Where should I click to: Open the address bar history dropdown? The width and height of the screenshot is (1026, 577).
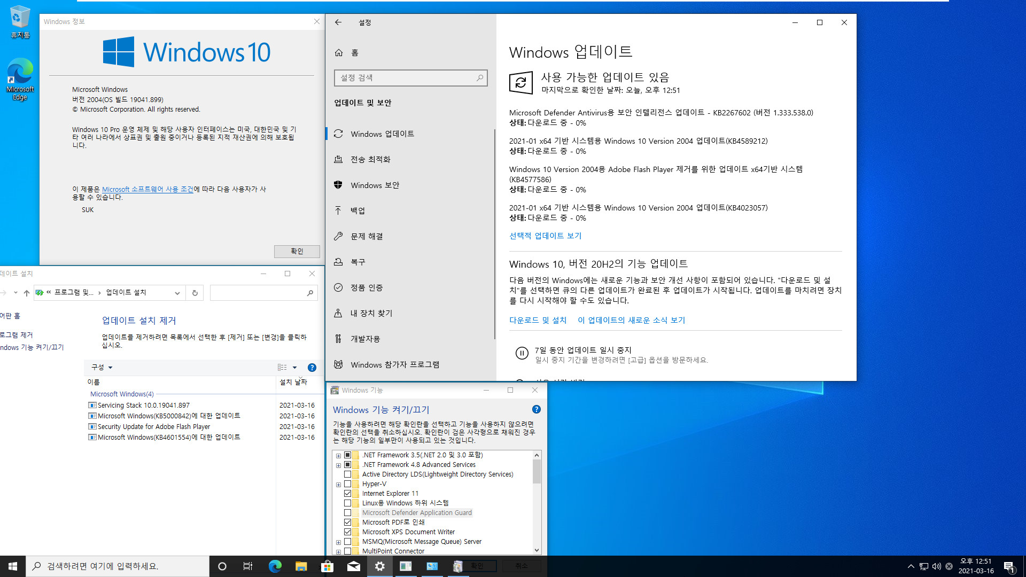177,293
